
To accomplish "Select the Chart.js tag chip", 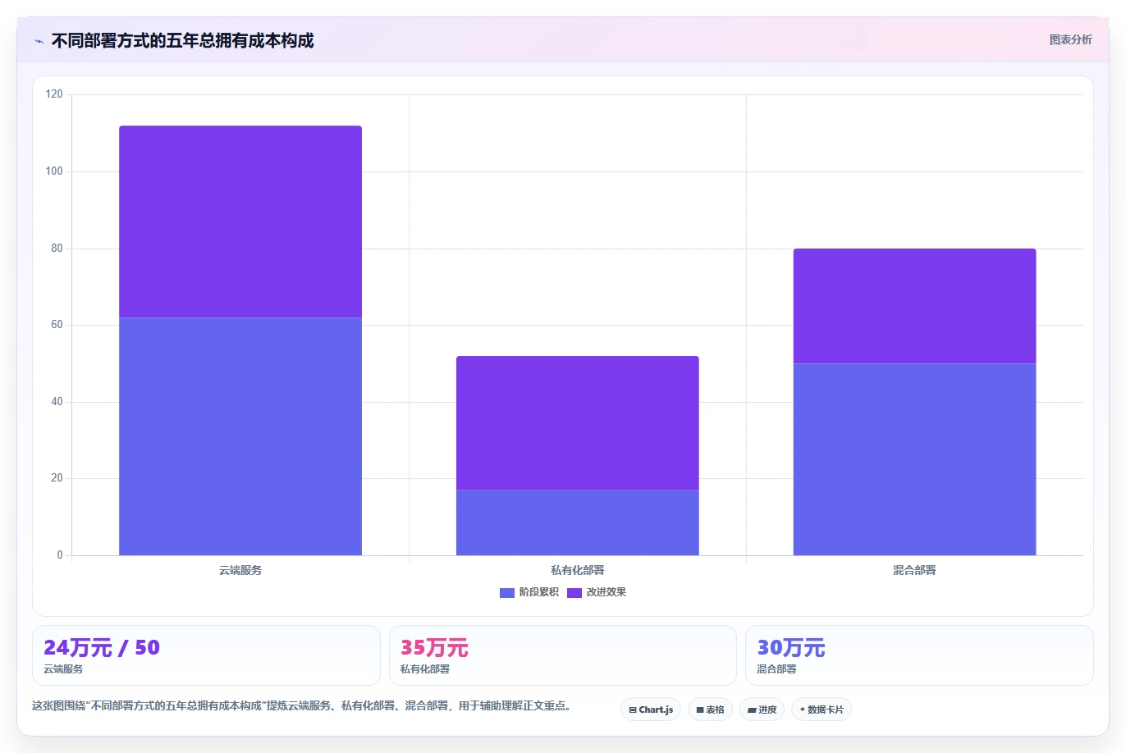I will click(x=651, y=710).
